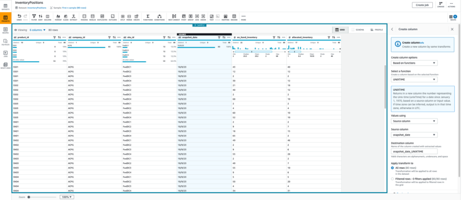Go to Recipes in sidebar
The image size is (468, 200).
(5, 31)
